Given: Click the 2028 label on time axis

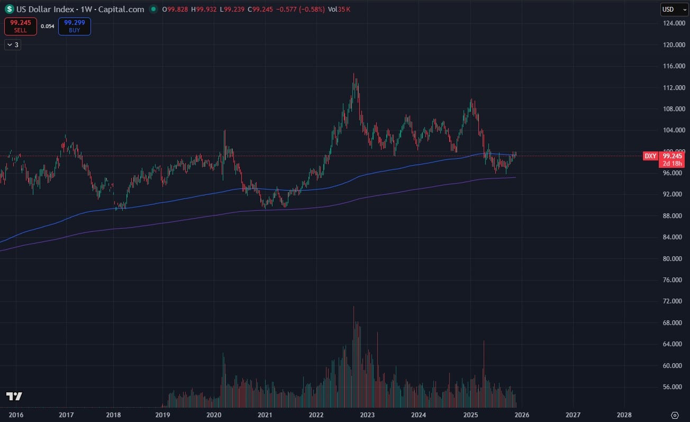Looking at the screenshot, I should pos(624,415).
